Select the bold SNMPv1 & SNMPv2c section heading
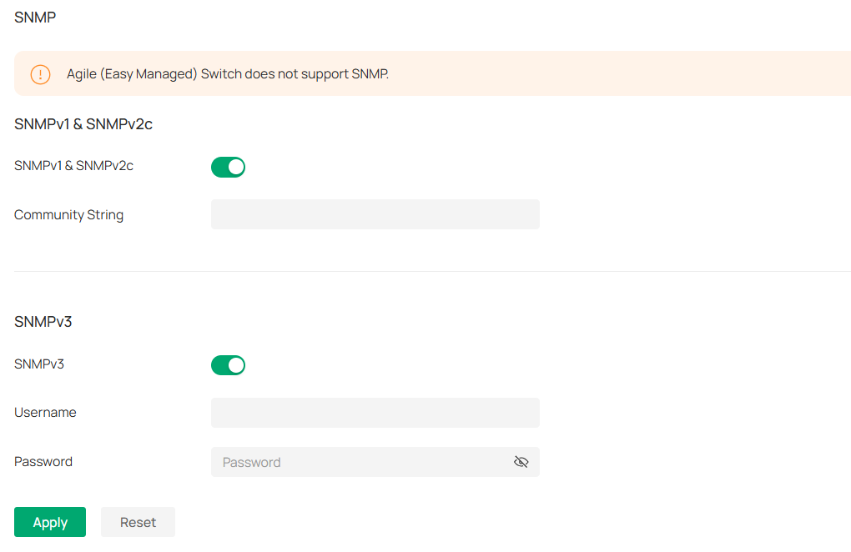 tap(83, 124)
